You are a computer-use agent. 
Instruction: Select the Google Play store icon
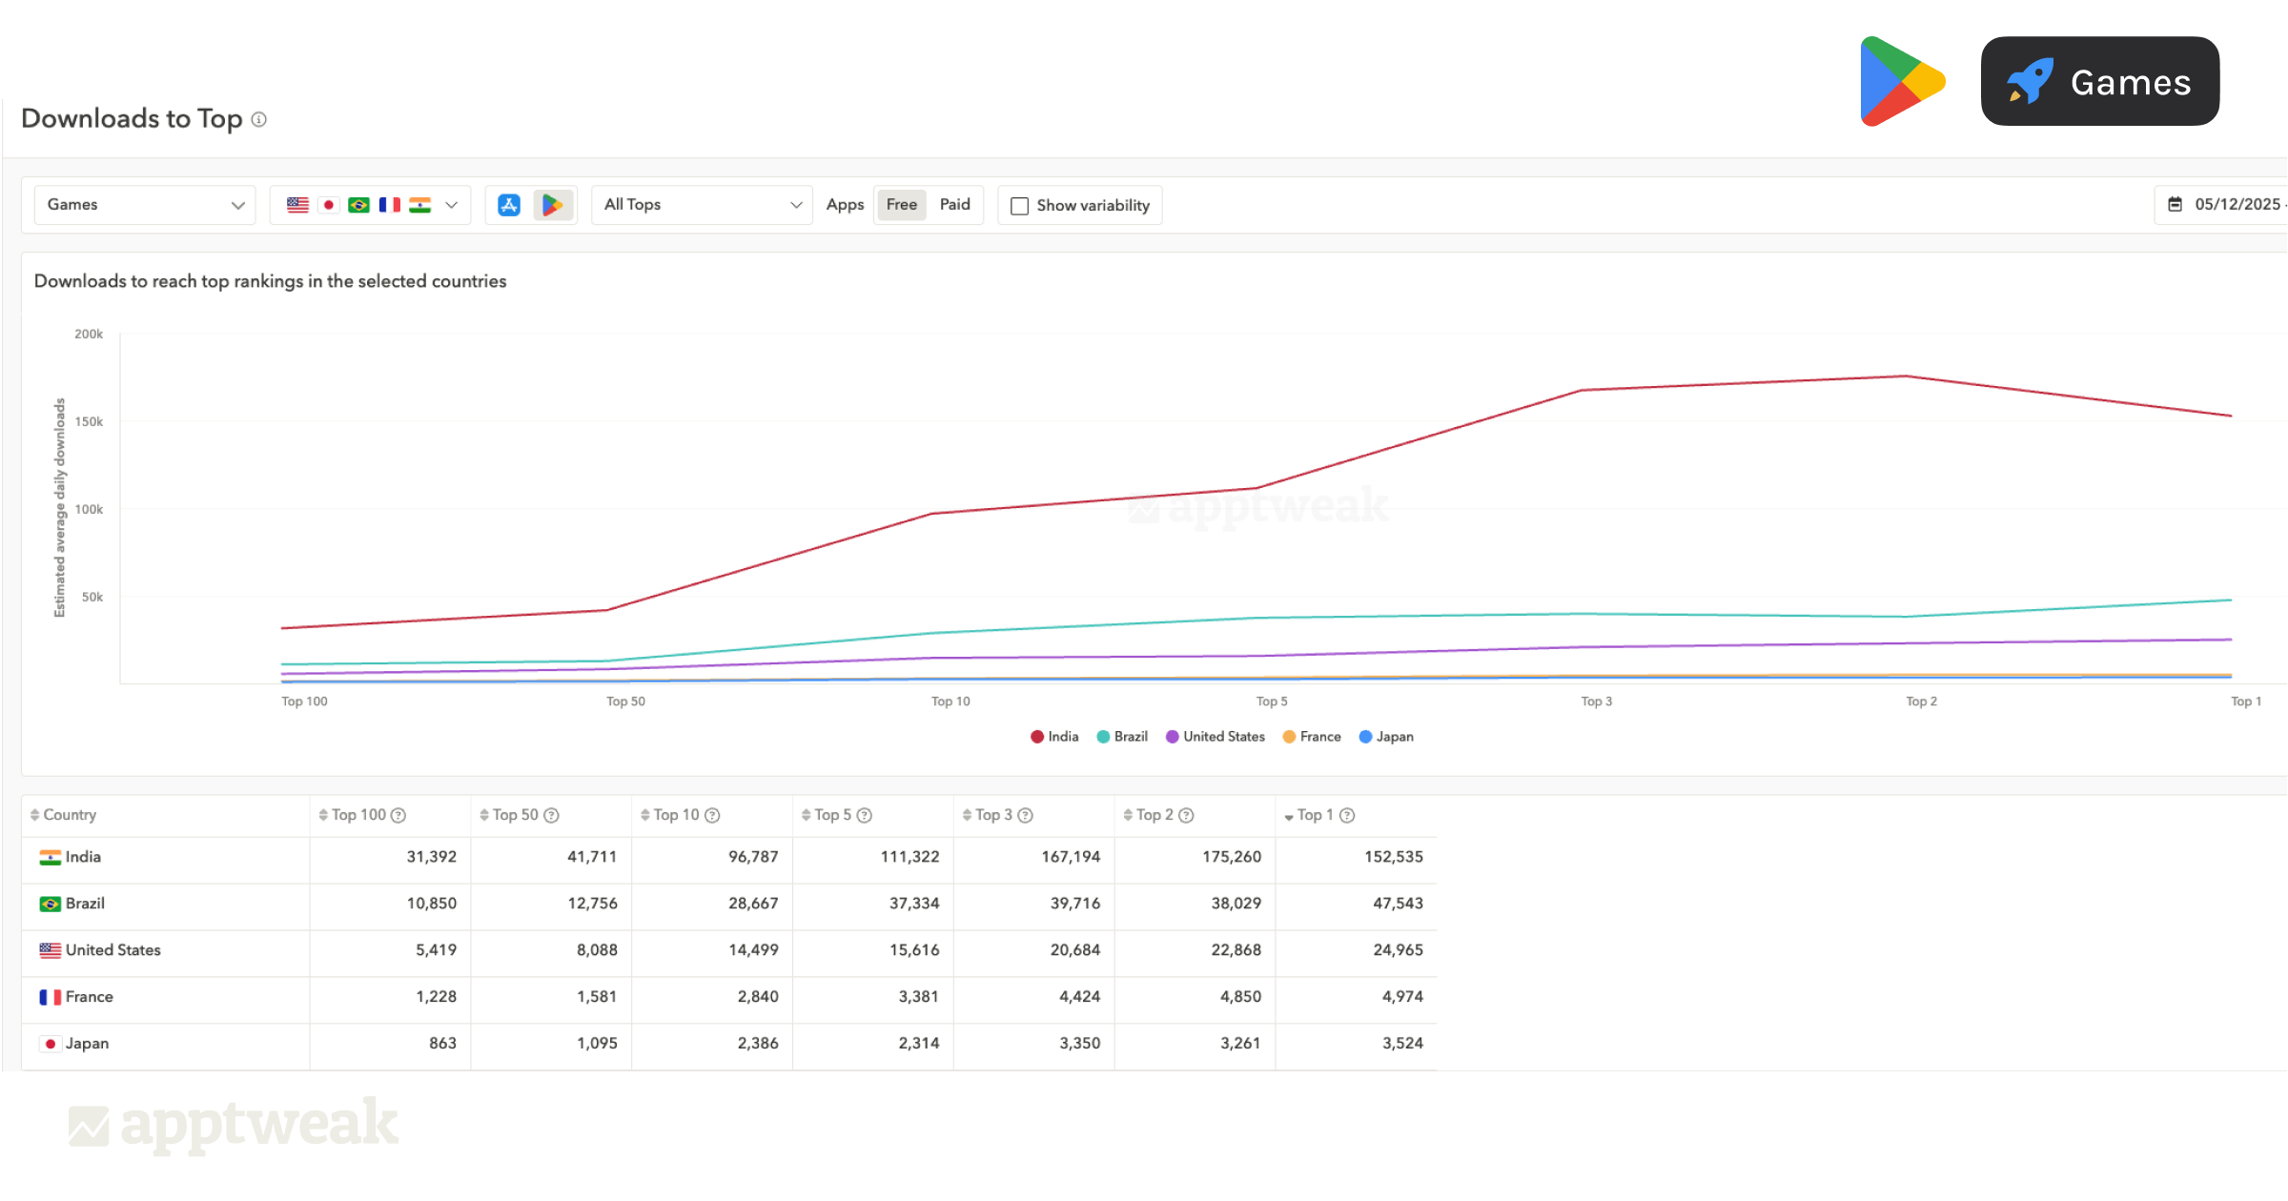point(552,205)
